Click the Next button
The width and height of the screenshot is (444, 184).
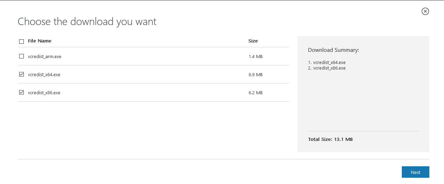tap(415, 172)
